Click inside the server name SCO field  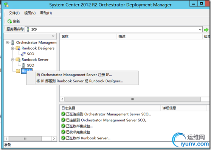coord(114,30)
